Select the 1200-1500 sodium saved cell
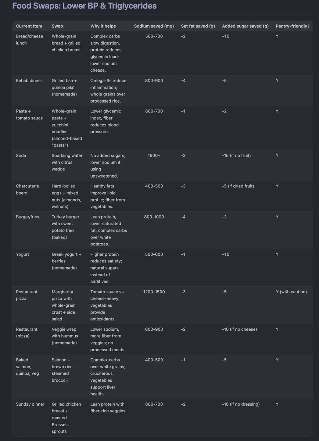This screenshot has width=319, height=441. (154, 292)
